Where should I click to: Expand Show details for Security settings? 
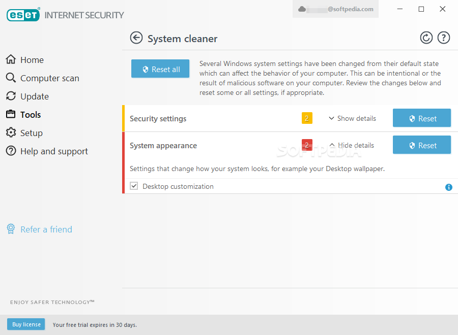(352, 118)
